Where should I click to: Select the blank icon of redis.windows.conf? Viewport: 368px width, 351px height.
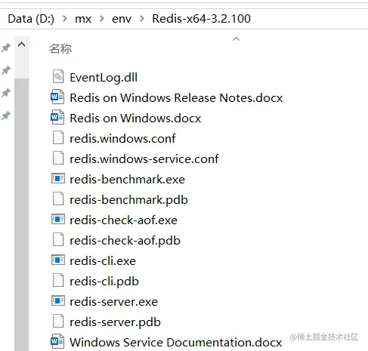tap(58, 137)
